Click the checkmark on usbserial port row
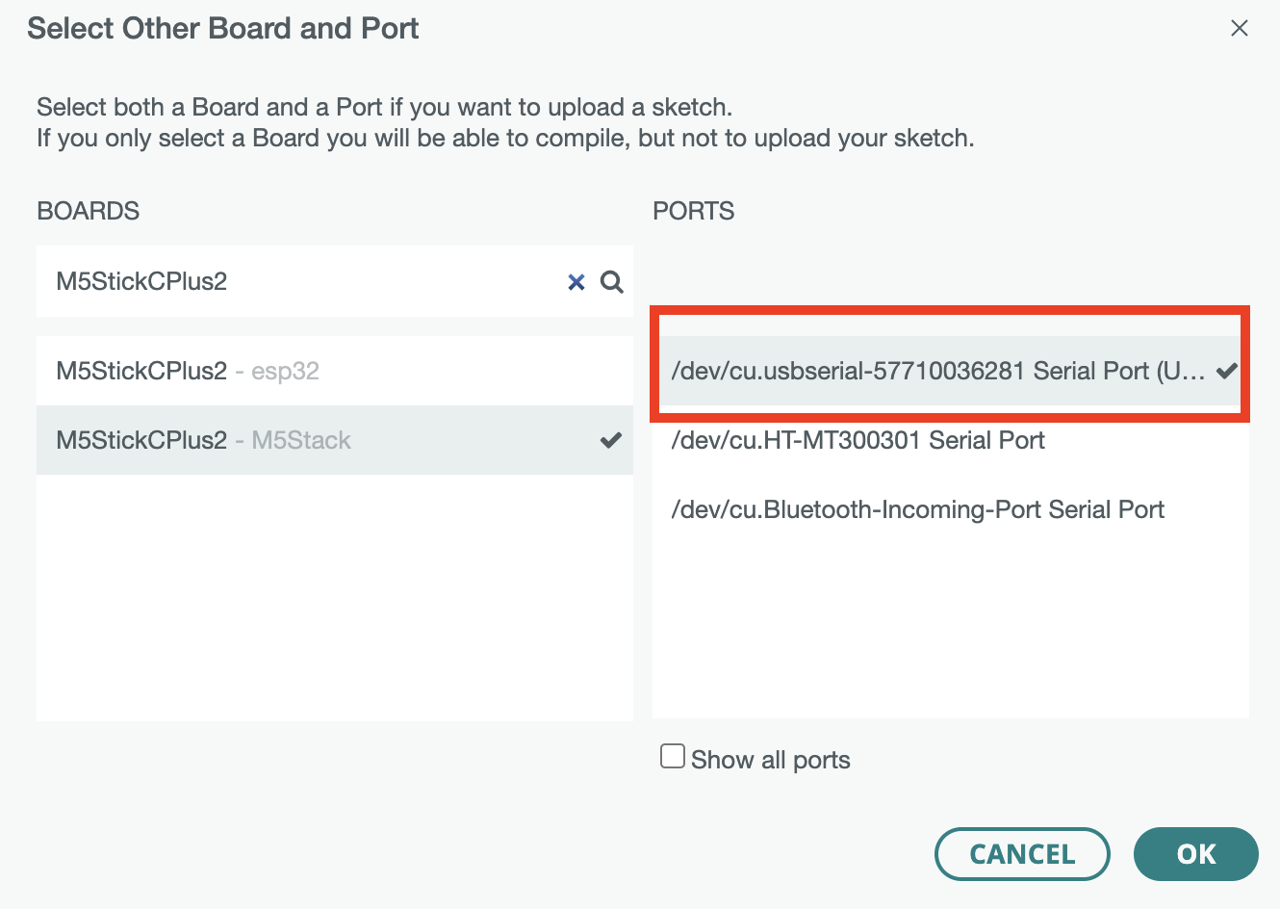The width and height of the screenshot is (1280, 909). pos(1226,371)
